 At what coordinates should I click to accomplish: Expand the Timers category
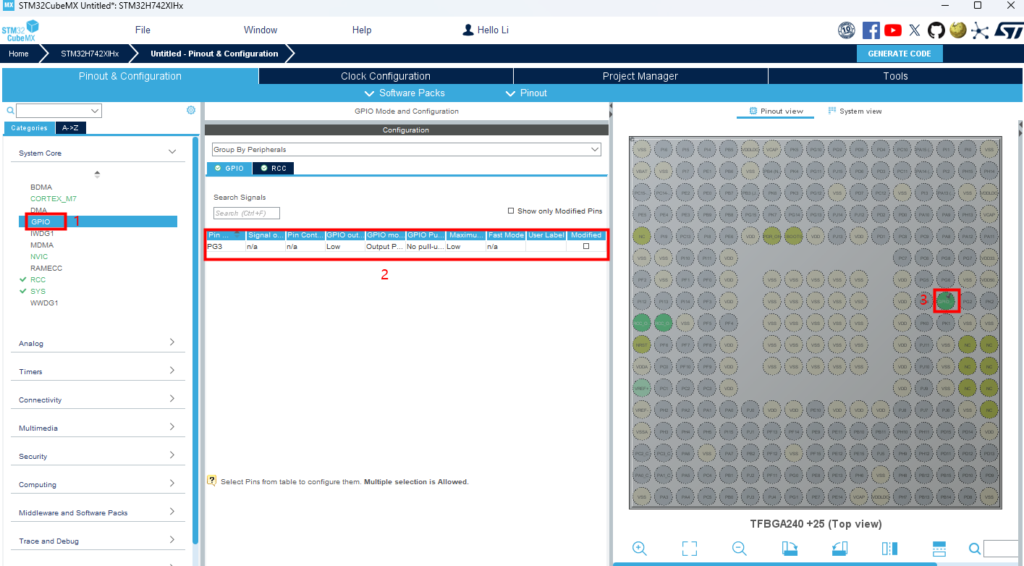click(172, 371)
